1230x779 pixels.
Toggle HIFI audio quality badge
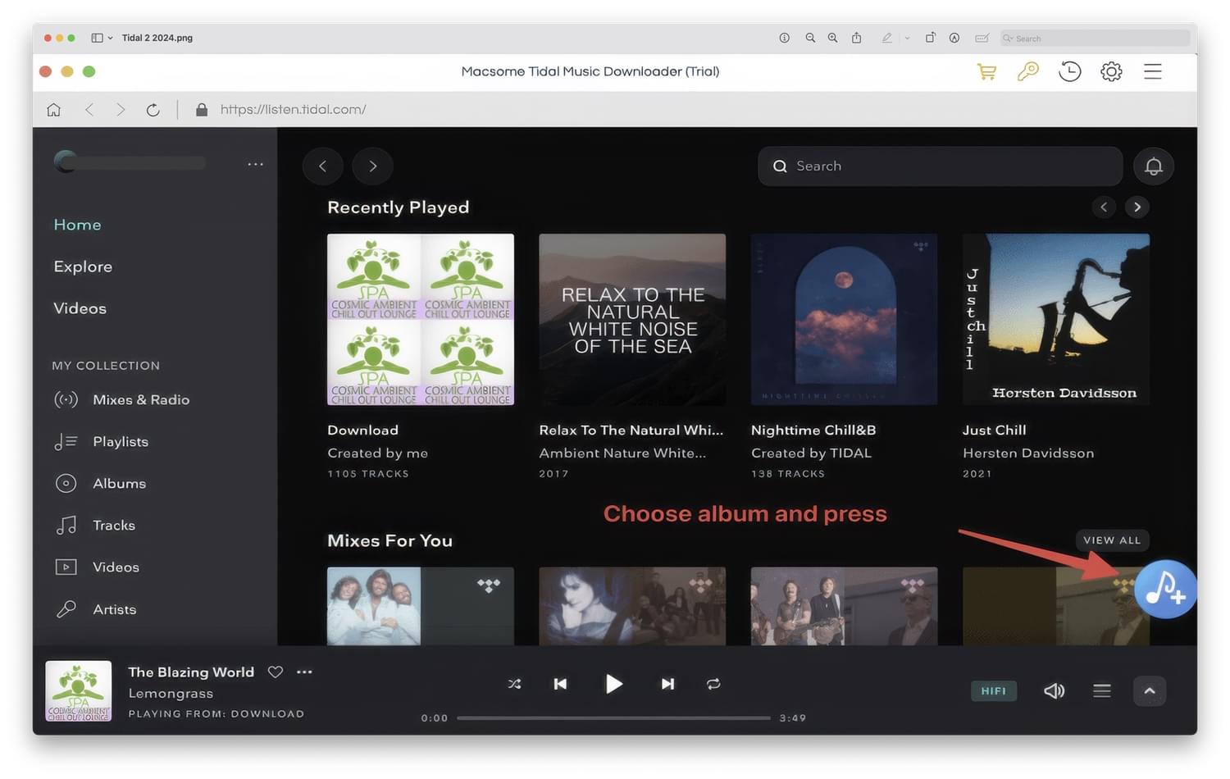pyautogui.click(x=994, y=691)
